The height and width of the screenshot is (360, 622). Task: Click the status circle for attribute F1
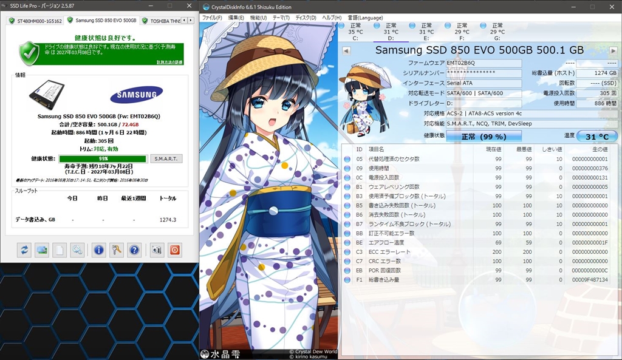click(347, 280)
